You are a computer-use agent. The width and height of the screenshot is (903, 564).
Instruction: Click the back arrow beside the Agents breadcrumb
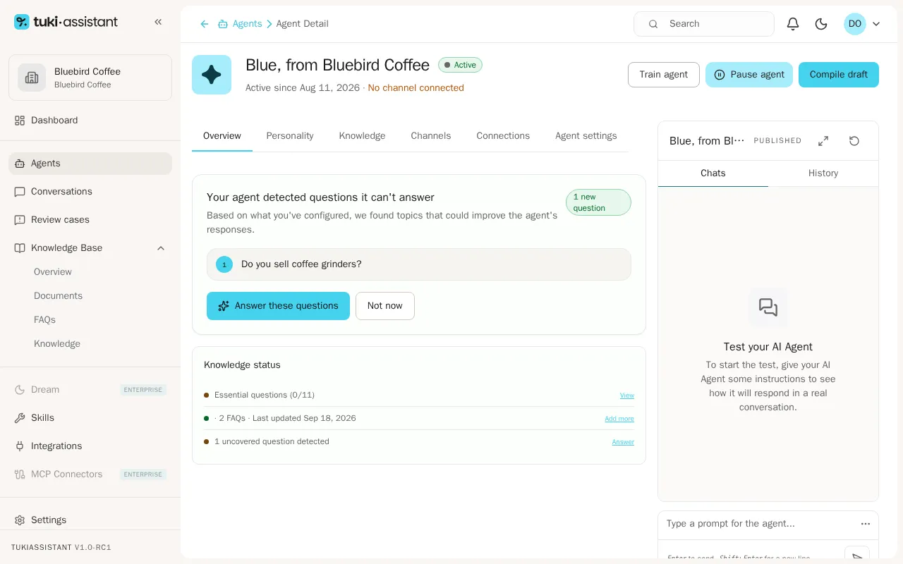tap(205, 24)
